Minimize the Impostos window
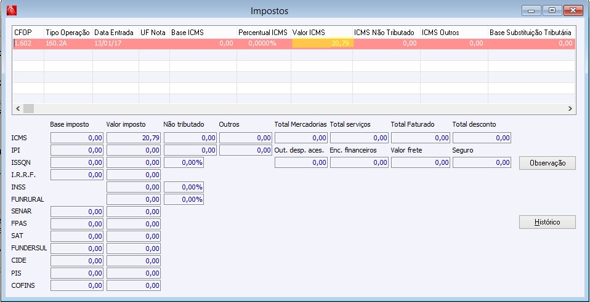This screenshot has height=302, width=590. (x=531, y=10)
